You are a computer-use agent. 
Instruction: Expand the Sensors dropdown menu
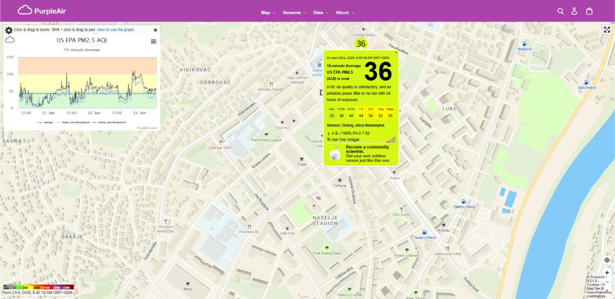[x=294, y=13]
